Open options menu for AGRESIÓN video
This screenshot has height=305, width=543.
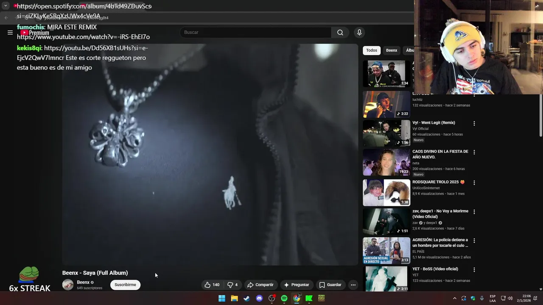click(474, 240)
